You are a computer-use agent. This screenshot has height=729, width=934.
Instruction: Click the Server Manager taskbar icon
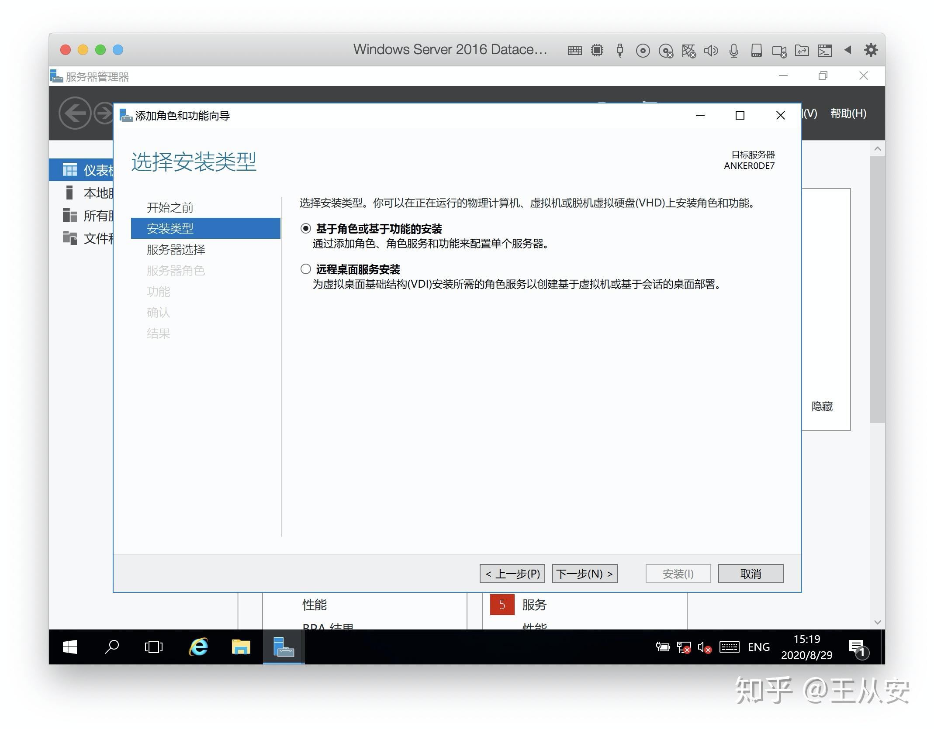283,647
